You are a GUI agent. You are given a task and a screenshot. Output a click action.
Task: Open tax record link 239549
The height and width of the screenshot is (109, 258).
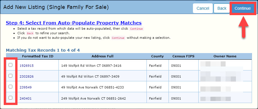tap(26, 87)
